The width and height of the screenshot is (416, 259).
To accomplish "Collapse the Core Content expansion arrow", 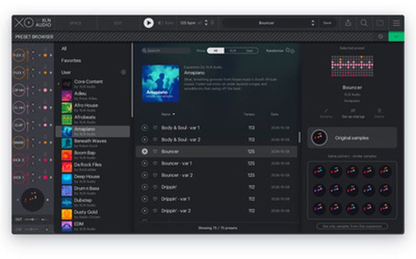I will coord(58,84).
